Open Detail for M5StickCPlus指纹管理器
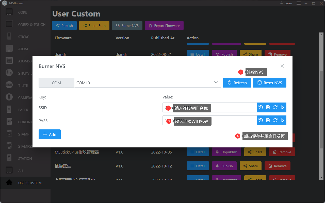The height and width of the screenshot is (203, 325). click(x=198, y=152)
